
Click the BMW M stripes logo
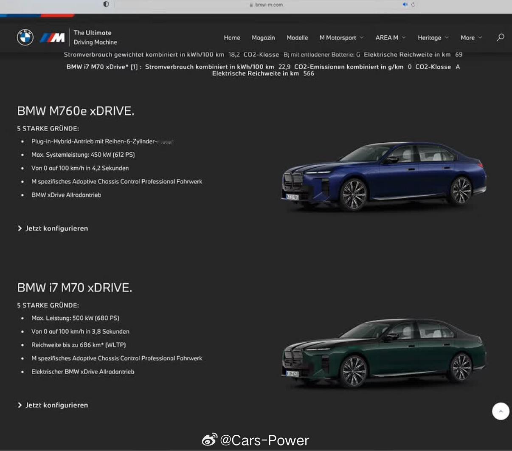click(x=52, y=38)
